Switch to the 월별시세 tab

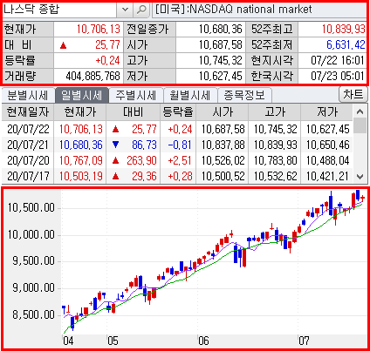190,96
